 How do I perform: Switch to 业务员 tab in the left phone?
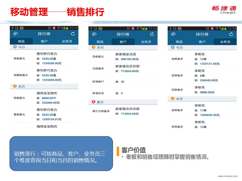[x=67, y=41]
